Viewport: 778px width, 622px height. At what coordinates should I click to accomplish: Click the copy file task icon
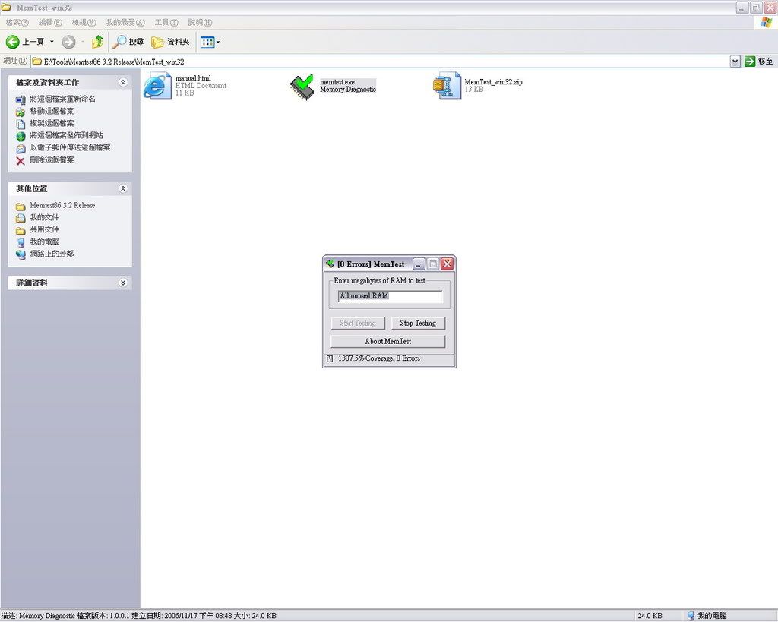click(x=21, y=124)
